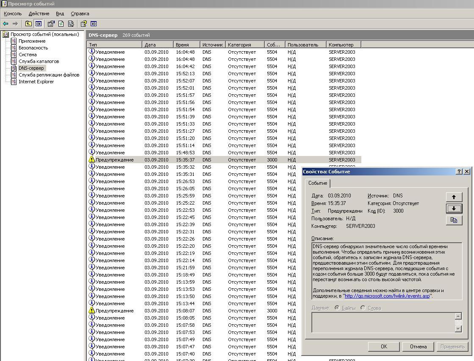
Task: Select the event logged at 15:52:01
Action: click(x=224, y=88)
